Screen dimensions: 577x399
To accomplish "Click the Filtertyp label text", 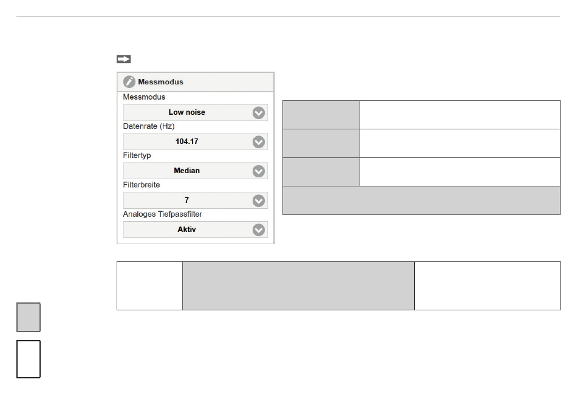I will [137, 155].
